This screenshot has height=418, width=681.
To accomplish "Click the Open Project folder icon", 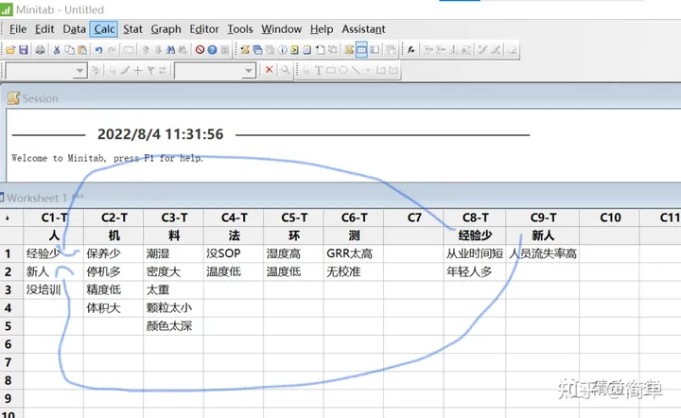I will [x=10, y=50].
